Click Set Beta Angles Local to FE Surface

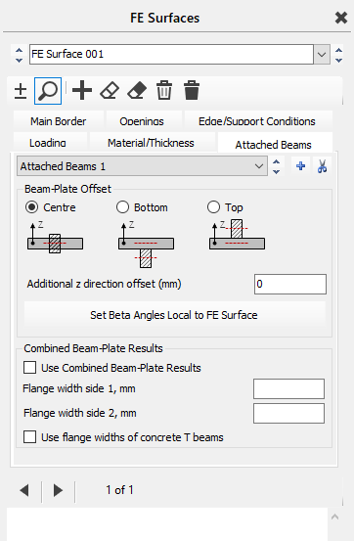click(x=174, y=315)
